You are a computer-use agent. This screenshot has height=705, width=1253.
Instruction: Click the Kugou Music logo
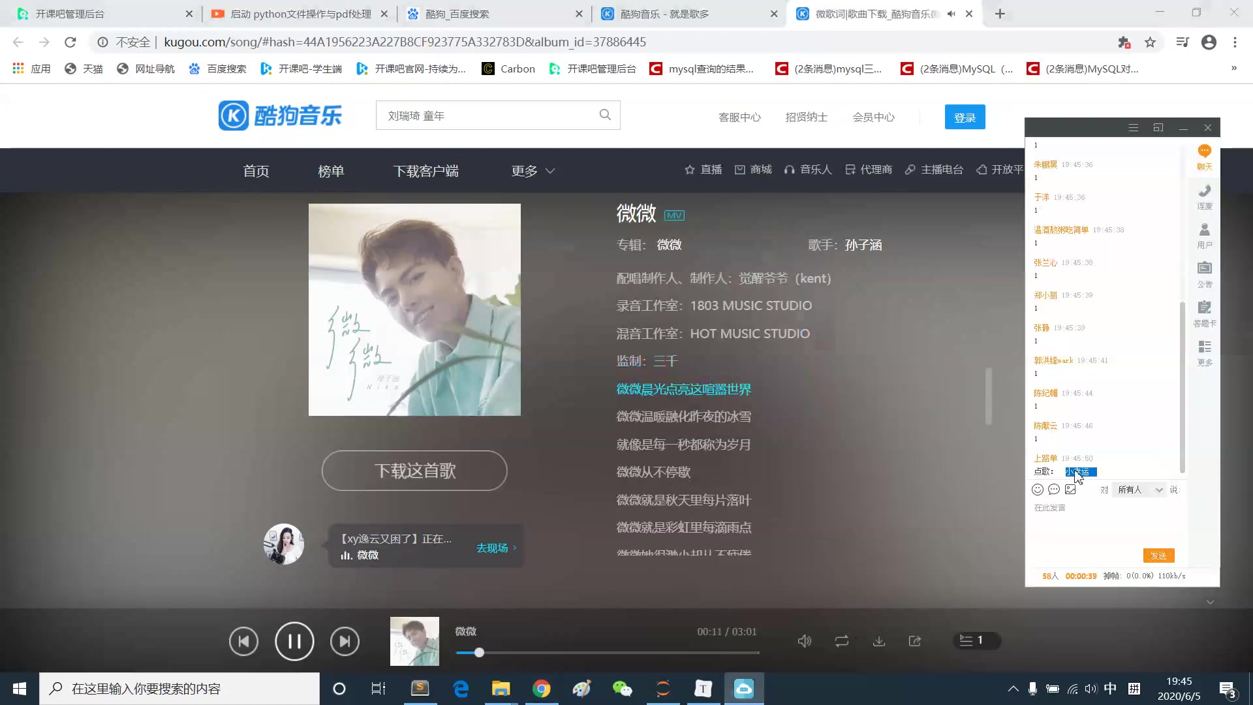[x=280, y=116]
